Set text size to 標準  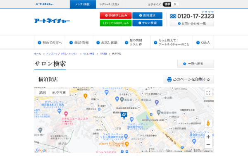(x=167, y=4)
